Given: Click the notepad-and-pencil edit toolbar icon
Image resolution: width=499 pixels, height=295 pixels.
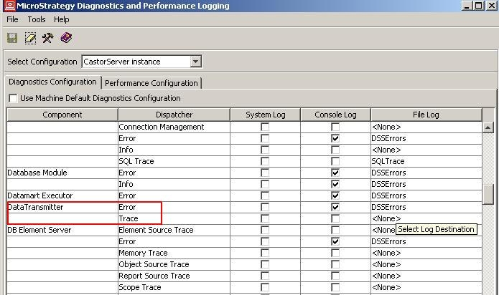Looking at the screenshot, I should [30, 39].
